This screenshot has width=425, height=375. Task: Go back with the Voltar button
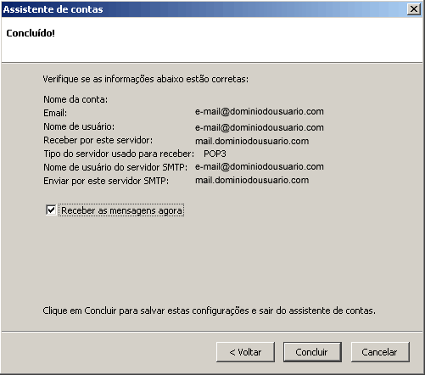coord(245,352)
